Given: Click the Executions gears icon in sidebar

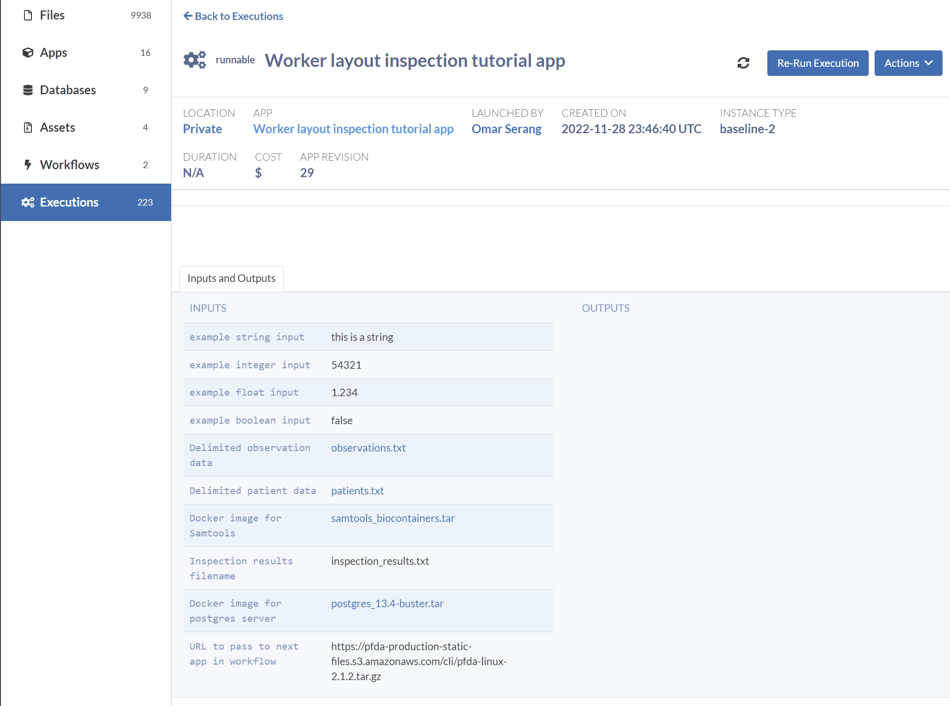Looking at the screenshot, I should 28,202.
